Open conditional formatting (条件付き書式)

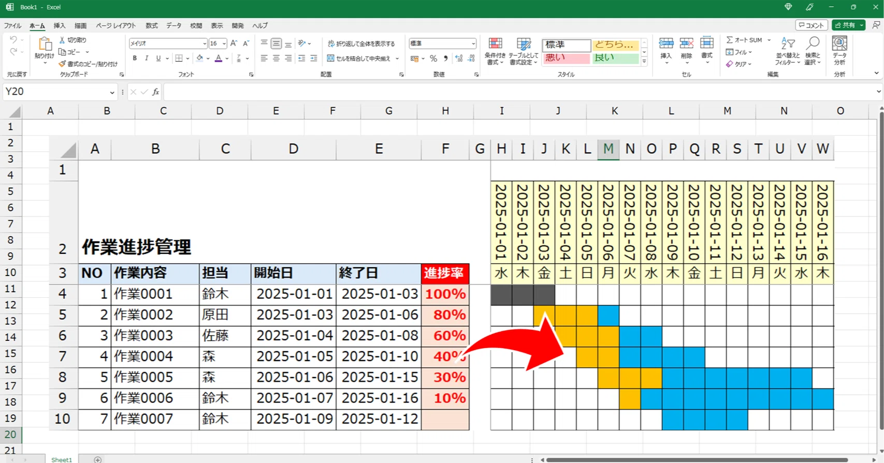(x=495, y=51)
